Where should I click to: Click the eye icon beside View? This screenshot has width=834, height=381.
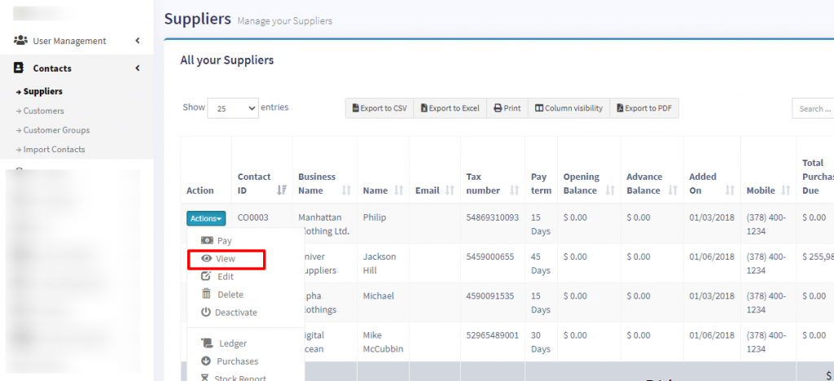coord(207,259)
